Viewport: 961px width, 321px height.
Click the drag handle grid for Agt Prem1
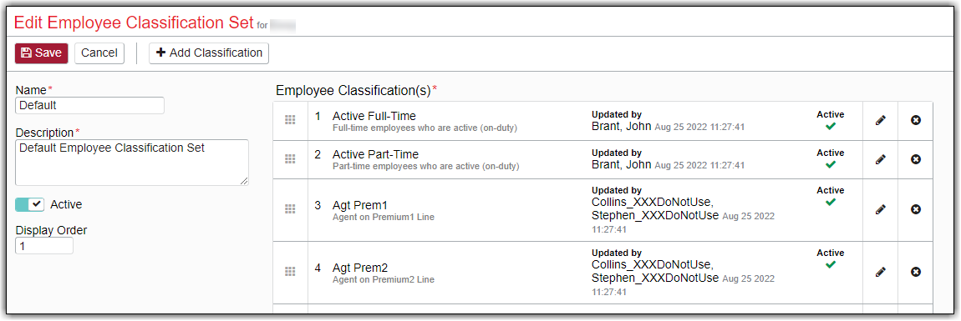pyautogui.click(x=291, y=209)
